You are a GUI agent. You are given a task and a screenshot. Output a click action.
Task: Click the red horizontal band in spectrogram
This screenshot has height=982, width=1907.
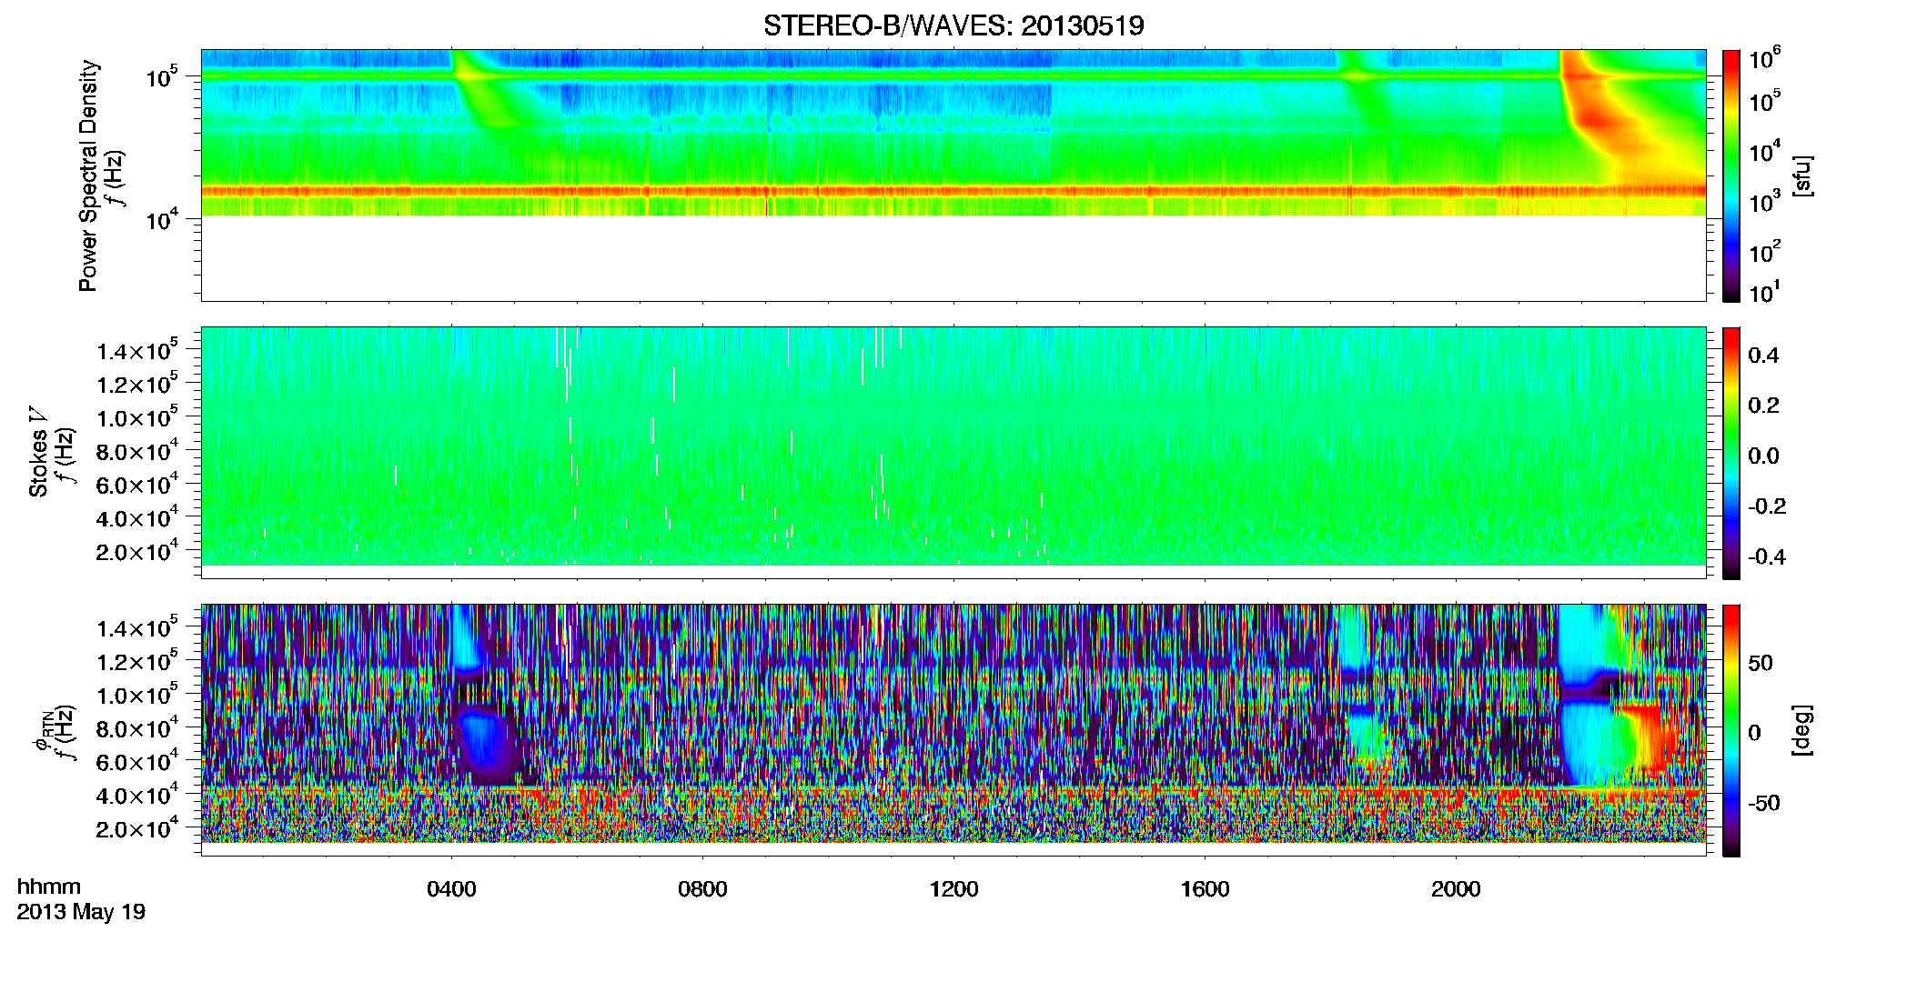click(x=953, y=191)
